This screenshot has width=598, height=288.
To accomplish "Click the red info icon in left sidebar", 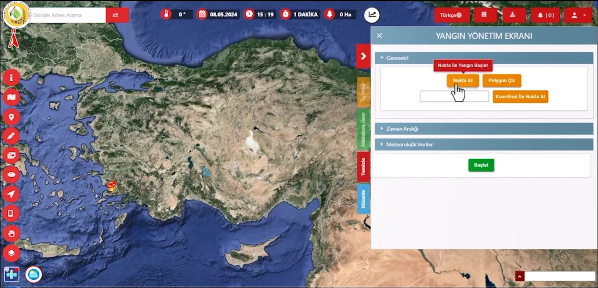I will (11, 78).
